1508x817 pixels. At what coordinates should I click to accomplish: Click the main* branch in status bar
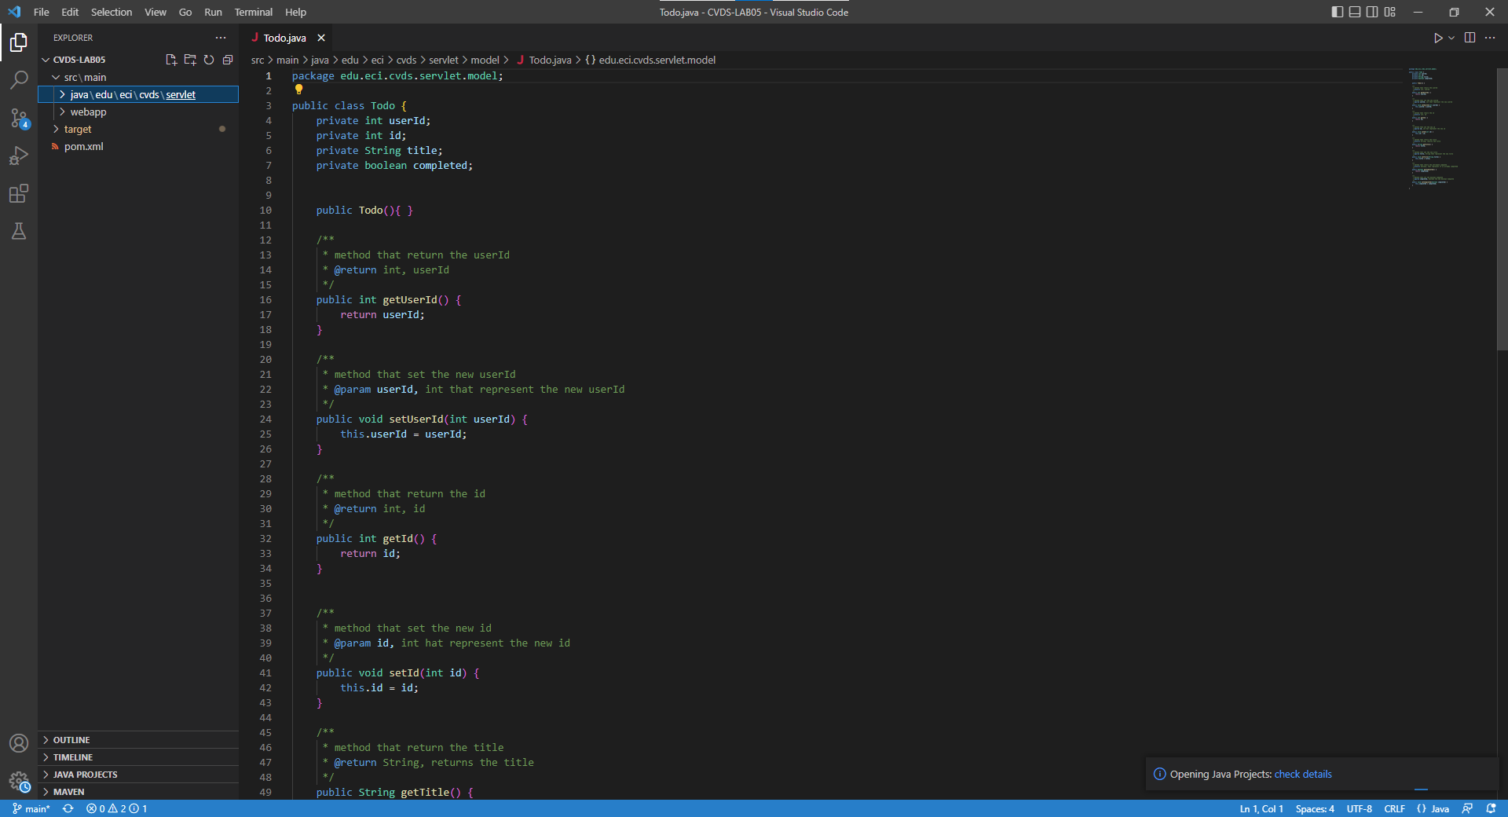coord(31,808)
